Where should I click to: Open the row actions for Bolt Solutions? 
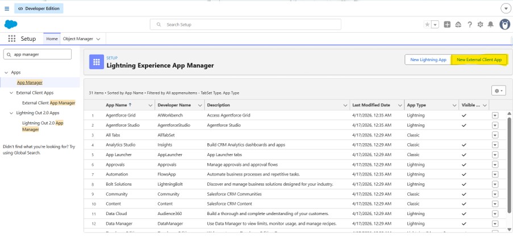[495, 184]
